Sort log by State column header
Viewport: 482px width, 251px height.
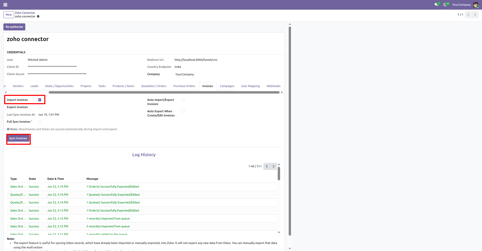[32, 179]
